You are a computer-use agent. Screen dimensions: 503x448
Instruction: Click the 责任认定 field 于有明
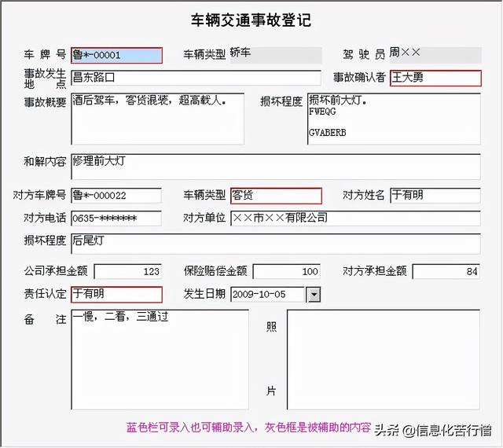tap(117, 294)
